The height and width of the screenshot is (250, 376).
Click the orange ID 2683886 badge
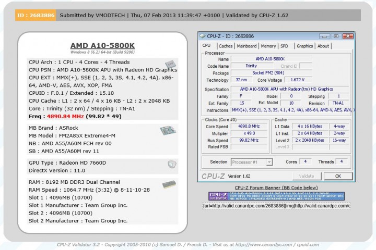click(36, 15)
